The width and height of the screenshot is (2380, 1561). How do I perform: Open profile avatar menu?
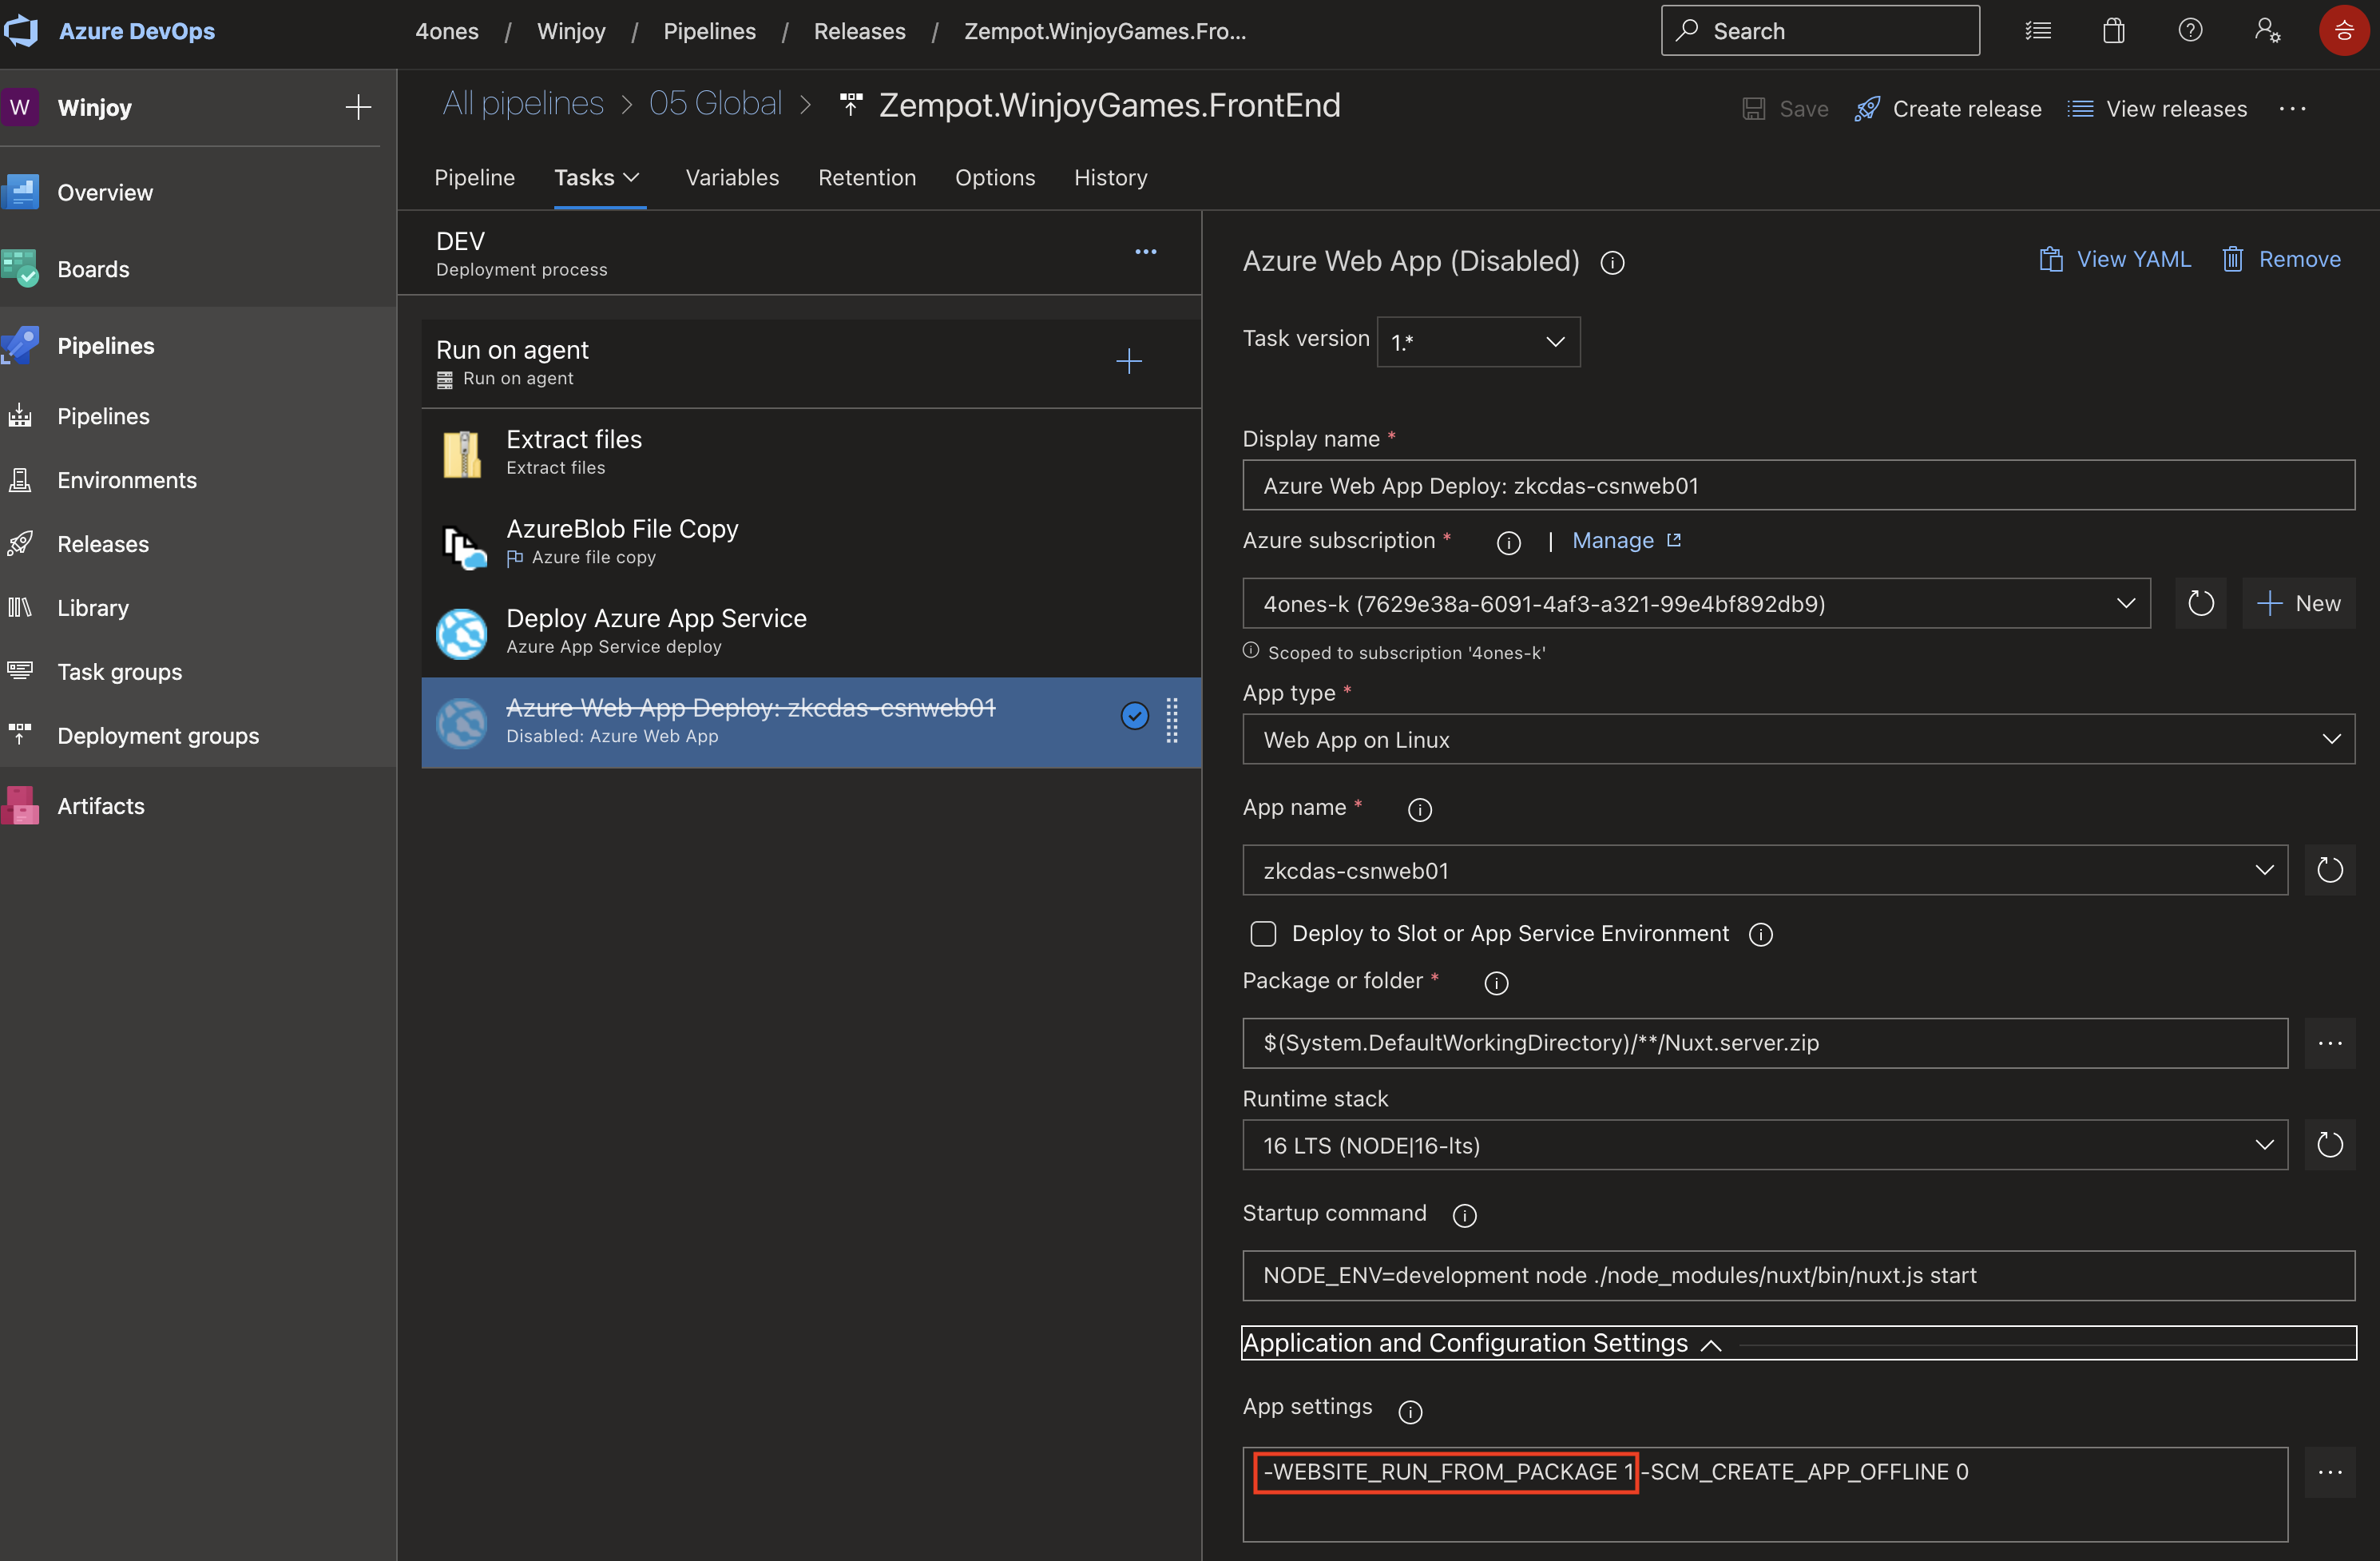pyautogui.click(x=2343, y=31)
